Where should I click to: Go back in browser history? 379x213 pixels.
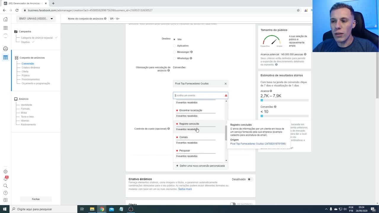pos(4,10)
